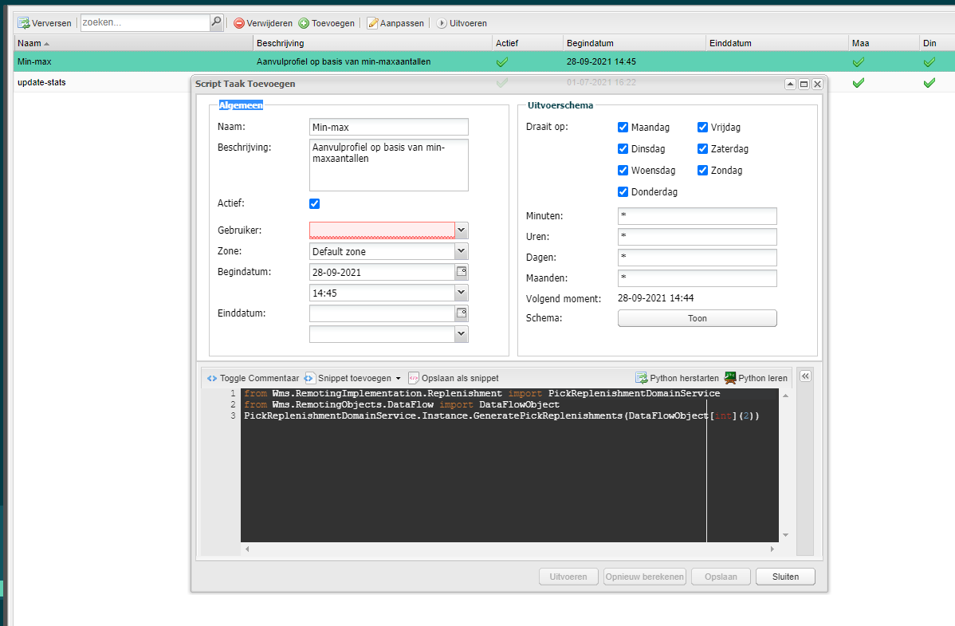Open the Begindatum calendar picker
The height and width of the screenshot is (626, 955).
[461, 272]
